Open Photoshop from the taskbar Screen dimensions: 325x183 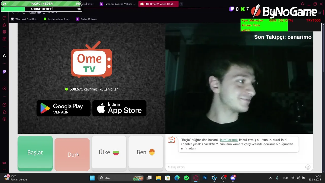click(205, 178)
